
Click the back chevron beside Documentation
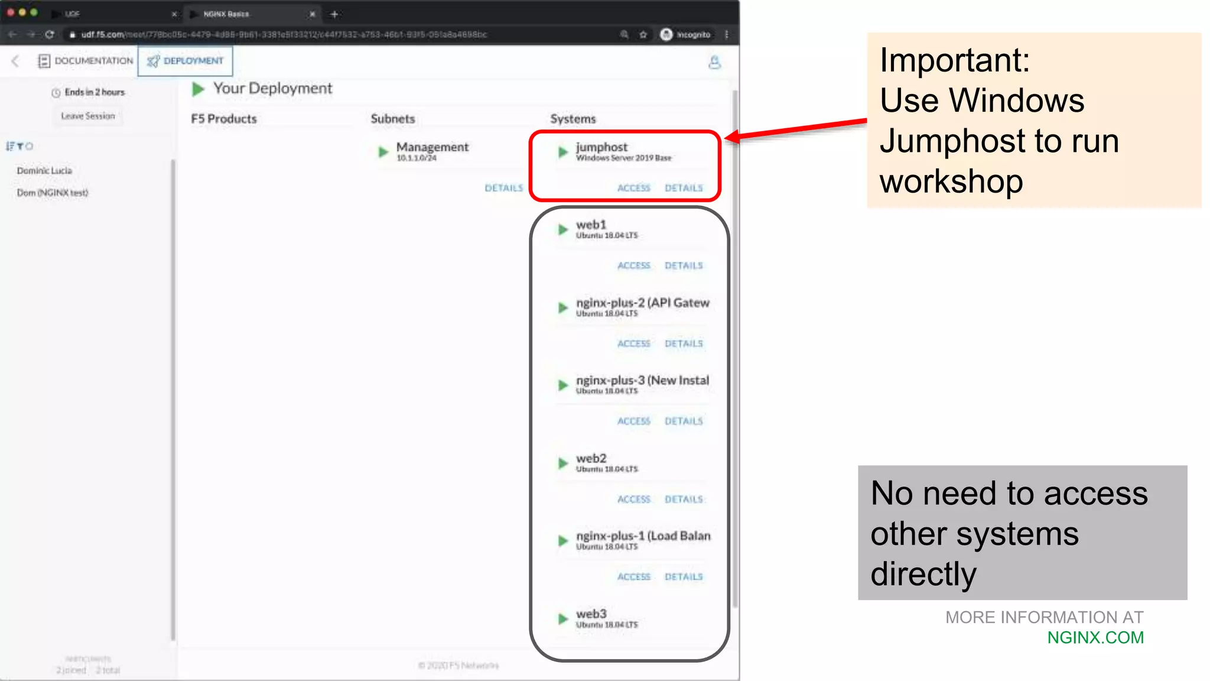16,61
